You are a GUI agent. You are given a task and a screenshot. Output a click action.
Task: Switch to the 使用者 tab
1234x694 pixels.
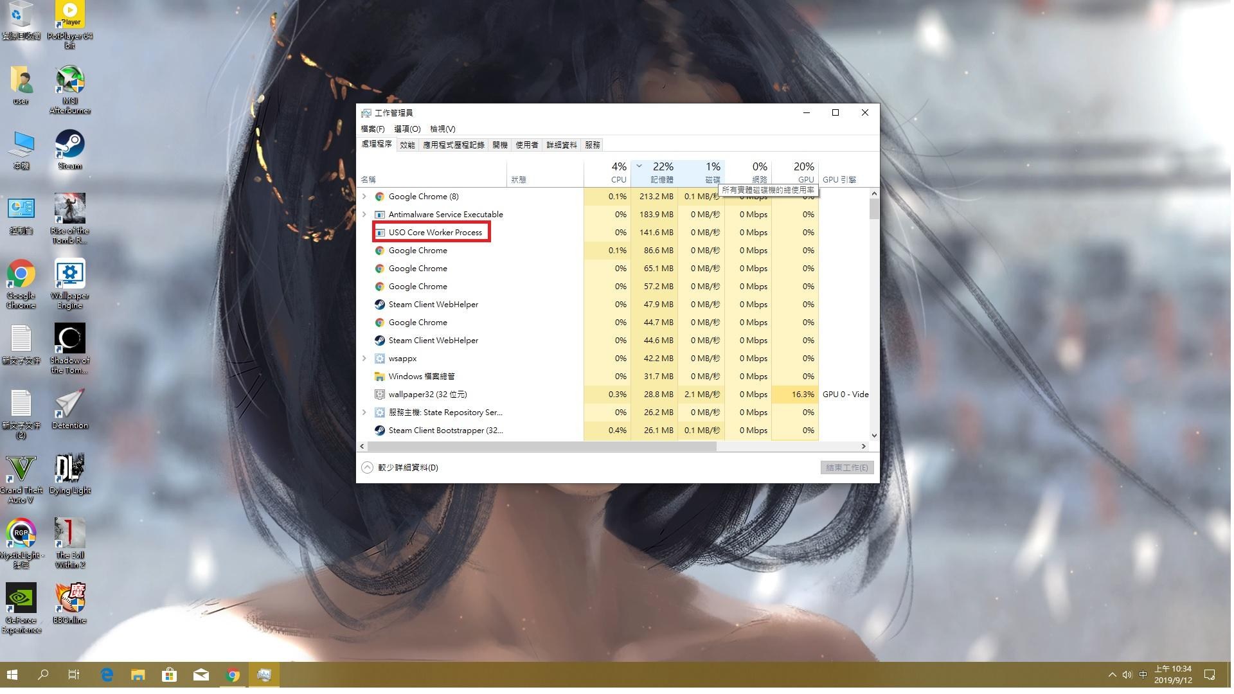527,145
